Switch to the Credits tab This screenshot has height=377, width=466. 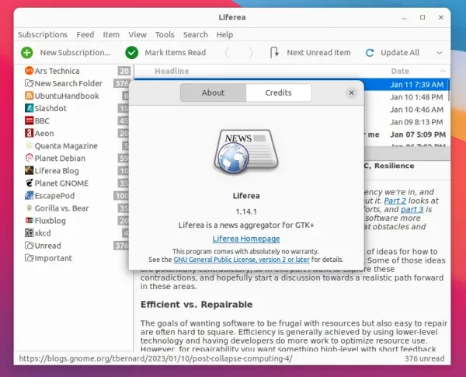279,93
